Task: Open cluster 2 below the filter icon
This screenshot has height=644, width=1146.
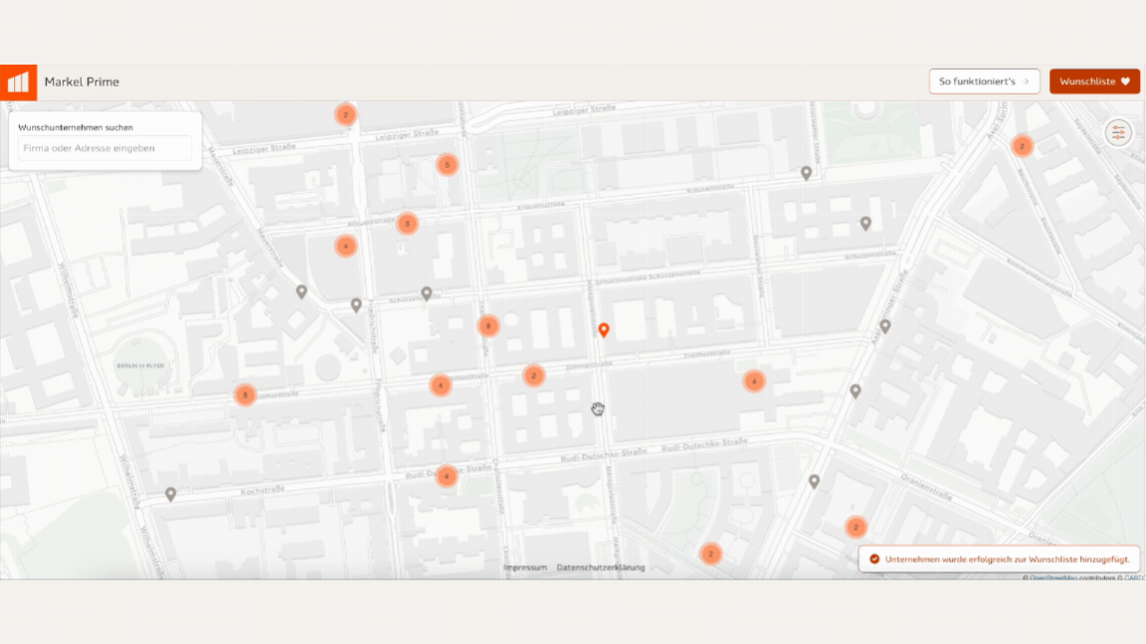Action: tap(1021, 146)
